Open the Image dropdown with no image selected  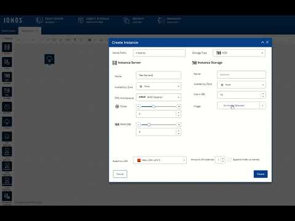tap(242, 106)
